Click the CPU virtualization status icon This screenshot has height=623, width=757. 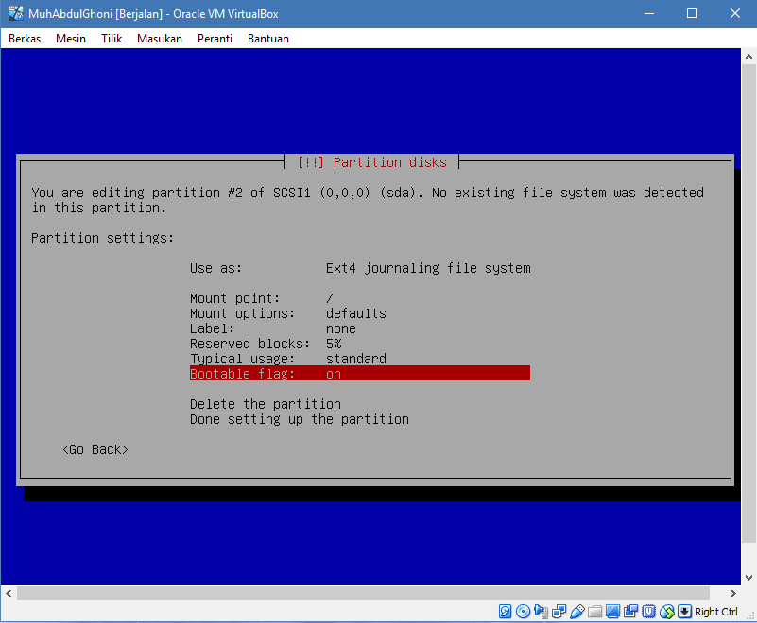click(649, 612)
